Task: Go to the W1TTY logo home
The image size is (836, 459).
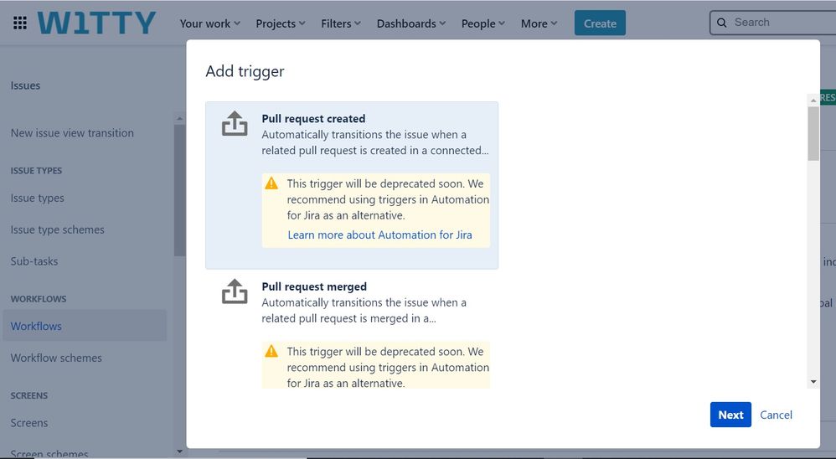Action: pos(96,23)
